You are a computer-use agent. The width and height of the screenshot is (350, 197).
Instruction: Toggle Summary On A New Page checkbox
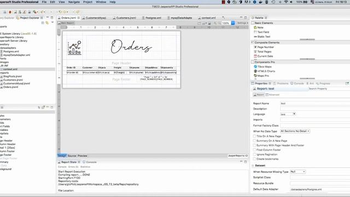[254, 141]
